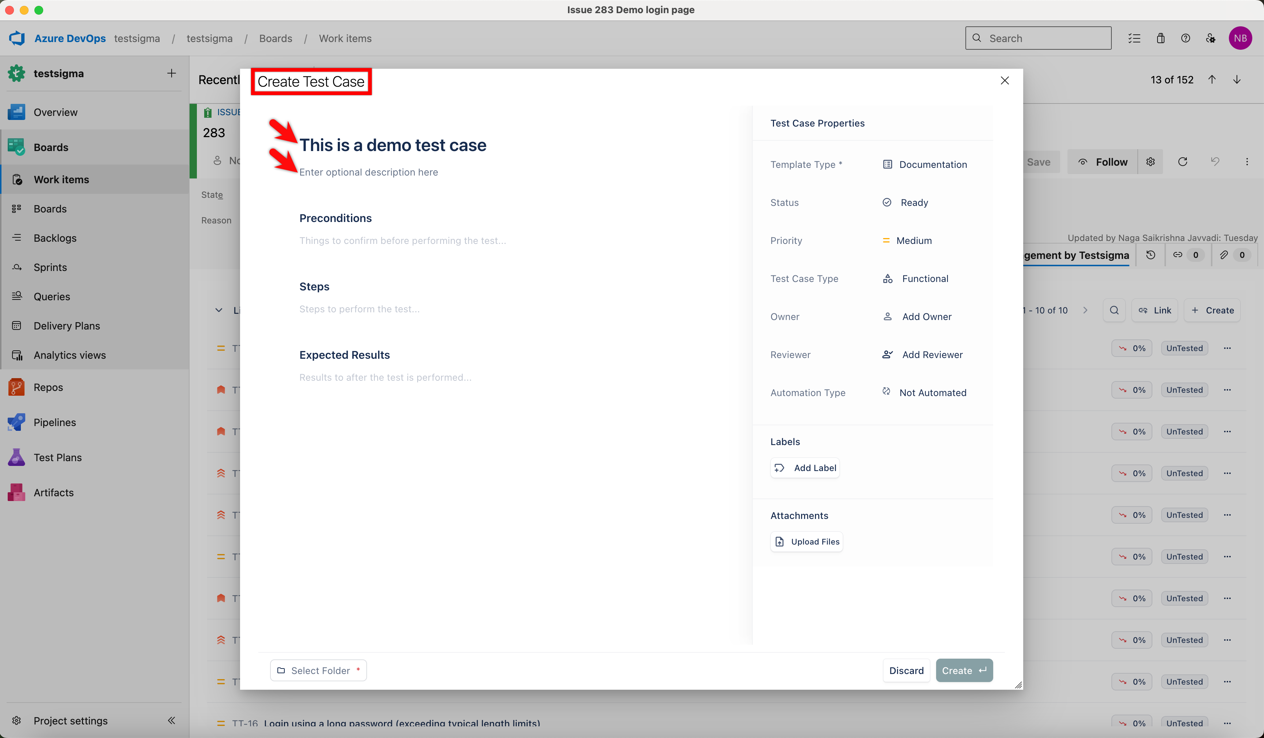This screenshot has width=1264, height=738.
Task: Change Priority from Medium
Action: coord(907,241)
